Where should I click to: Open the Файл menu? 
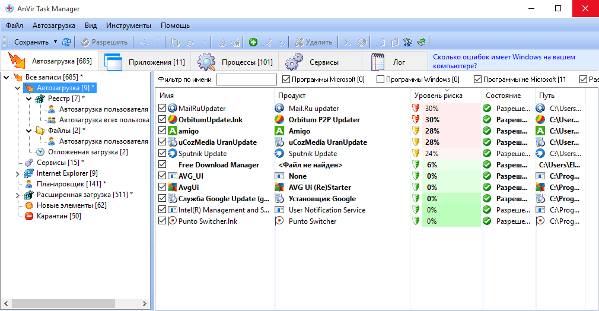tap(14, 26)
